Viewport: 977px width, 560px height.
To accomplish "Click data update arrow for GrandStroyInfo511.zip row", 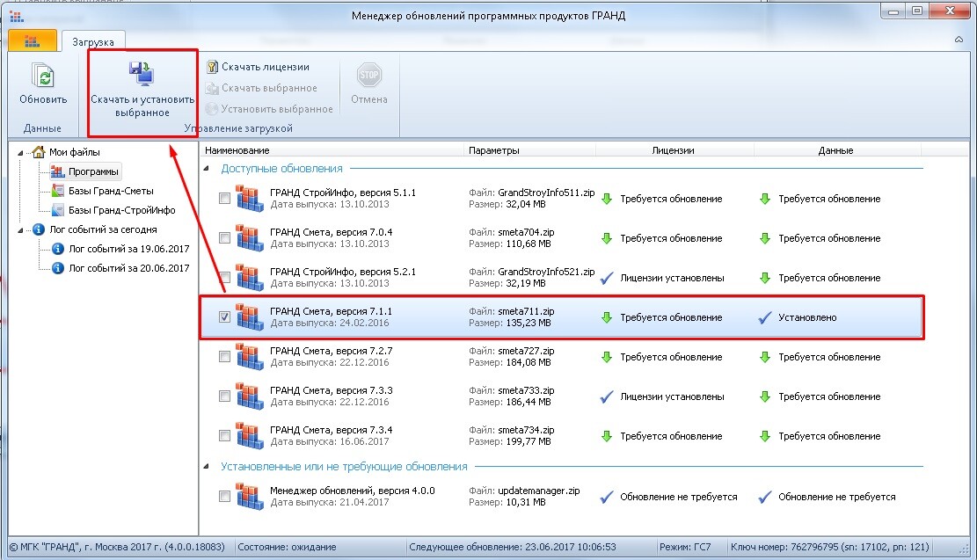I will coord(764,199).
